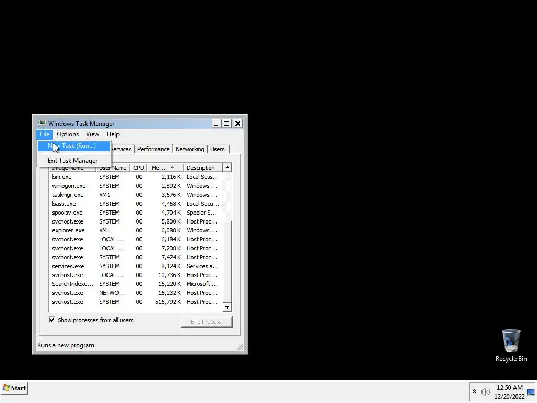This screenshot has width=537, height=403.
Task: Open the Help menu
Action: [113, 134]
